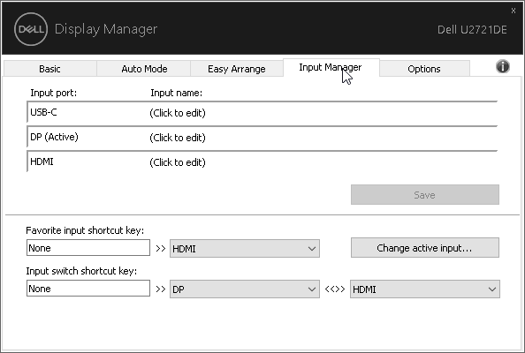Click the disabled Save button
Image resolution: width=525 pixels, height=353 pixels.
[425, 194]
